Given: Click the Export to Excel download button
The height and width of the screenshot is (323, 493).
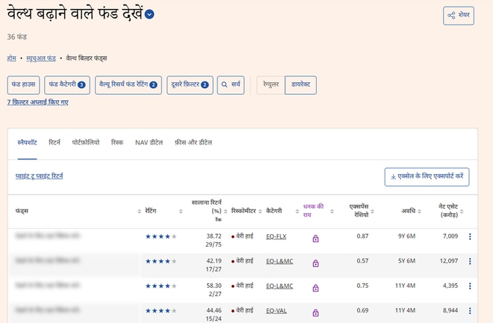Looking at the screenshot, I should (x=427, y=177).
